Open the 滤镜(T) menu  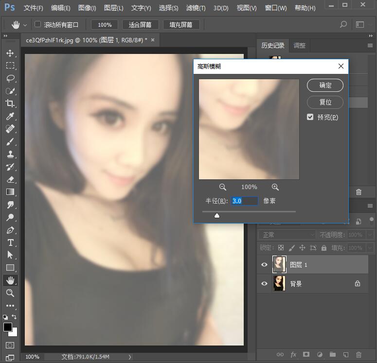click(x=196, y=8)
